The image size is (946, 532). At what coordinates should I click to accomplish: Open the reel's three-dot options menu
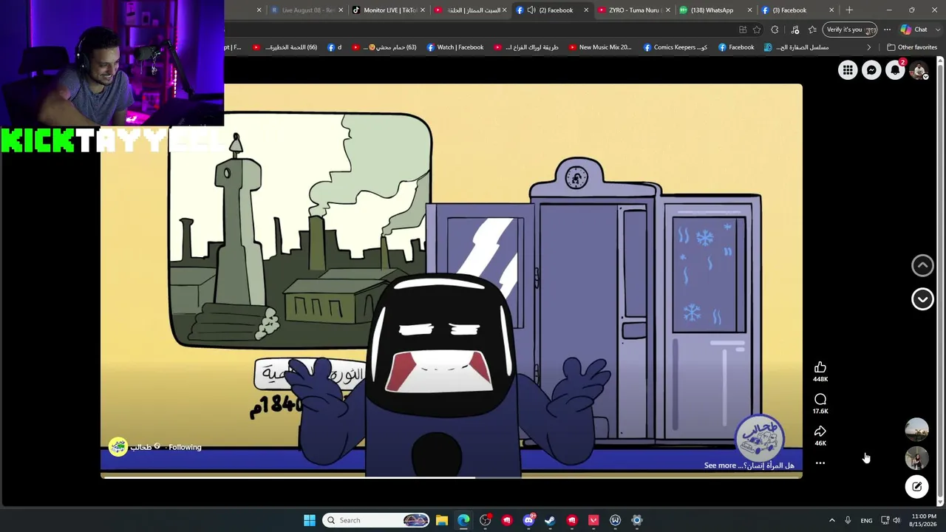(820, 463)
